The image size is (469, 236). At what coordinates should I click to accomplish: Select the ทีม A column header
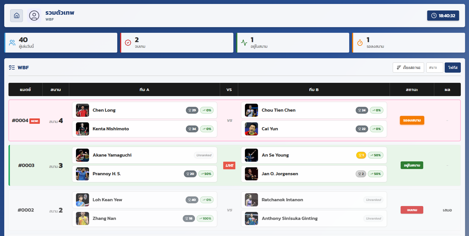pos(144,90)
